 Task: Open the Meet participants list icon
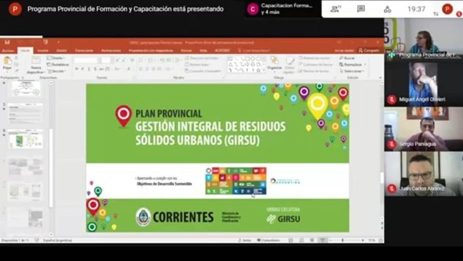[x=335, y=9]
